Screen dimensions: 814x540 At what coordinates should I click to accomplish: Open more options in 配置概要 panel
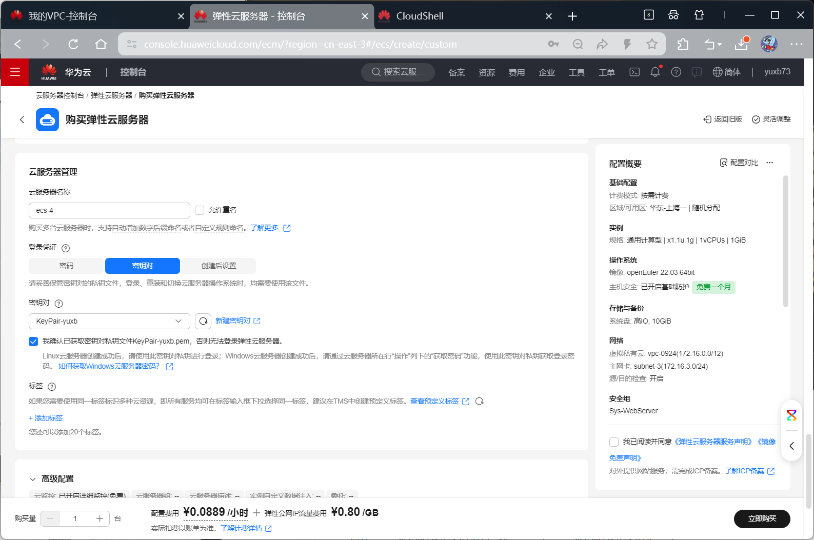pyautogui.click(x=769, y=163)
